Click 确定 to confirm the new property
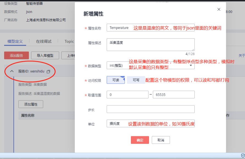Viewport: 245px width, 159px height. click(140, 140)
